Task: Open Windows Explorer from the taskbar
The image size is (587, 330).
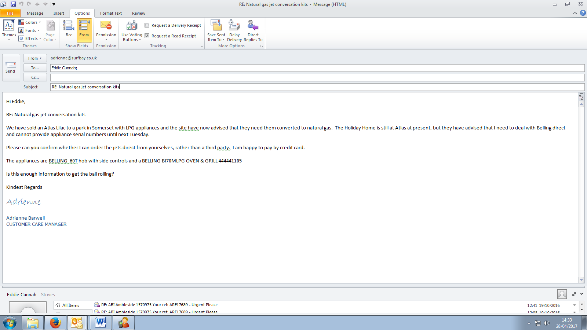Action: [x=33, y=323]
